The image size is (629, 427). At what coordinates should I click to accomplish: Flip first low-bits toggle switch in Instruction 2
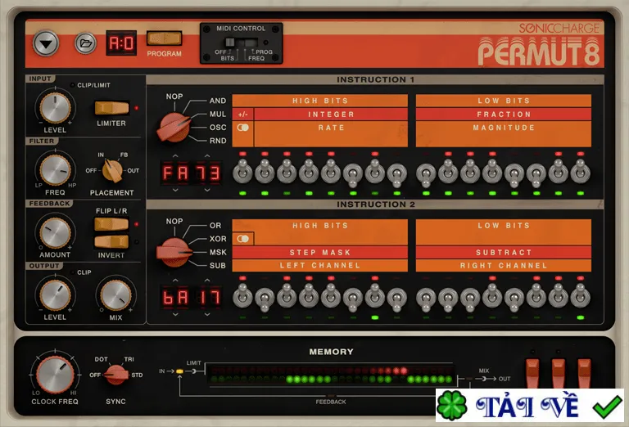[426, 299]
